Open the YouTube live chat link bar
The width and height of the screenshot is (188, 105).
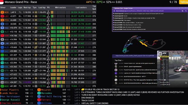(135, 56)
